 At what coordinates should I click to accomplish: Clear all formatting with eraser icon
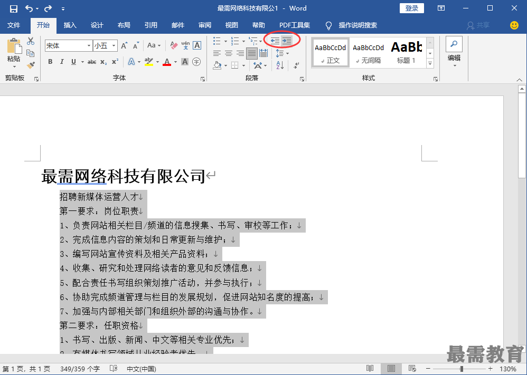174,45
